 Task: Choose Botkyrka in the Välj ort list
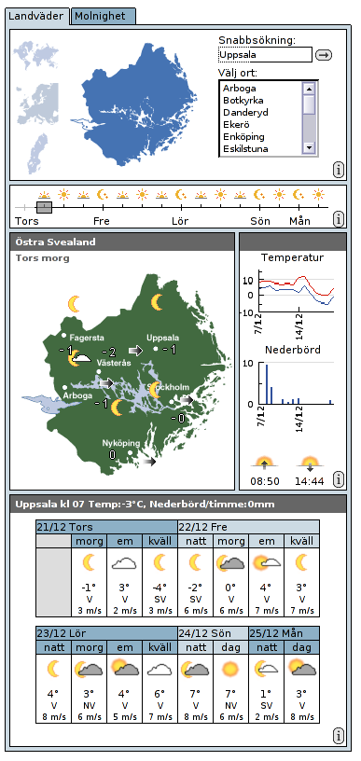click(243, 101)
